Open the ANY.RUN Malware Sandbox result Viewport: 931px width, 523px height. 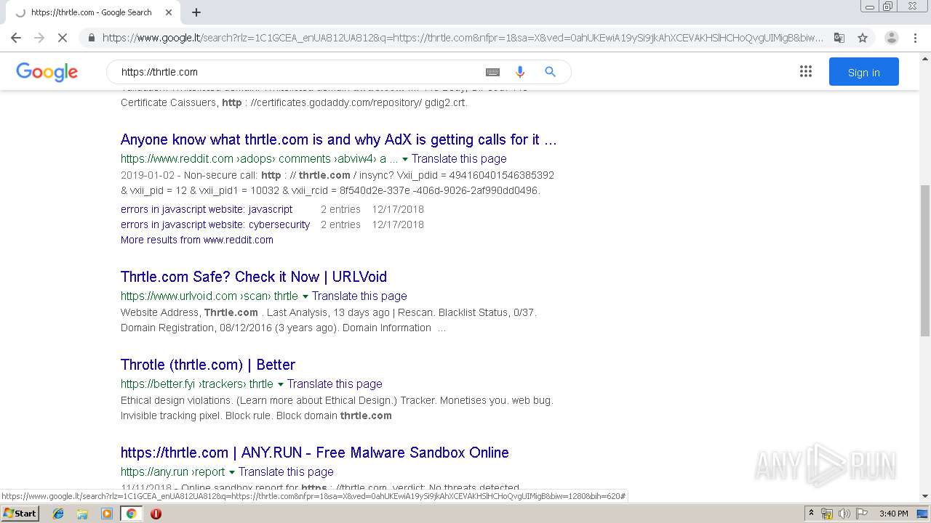[315, 453]
